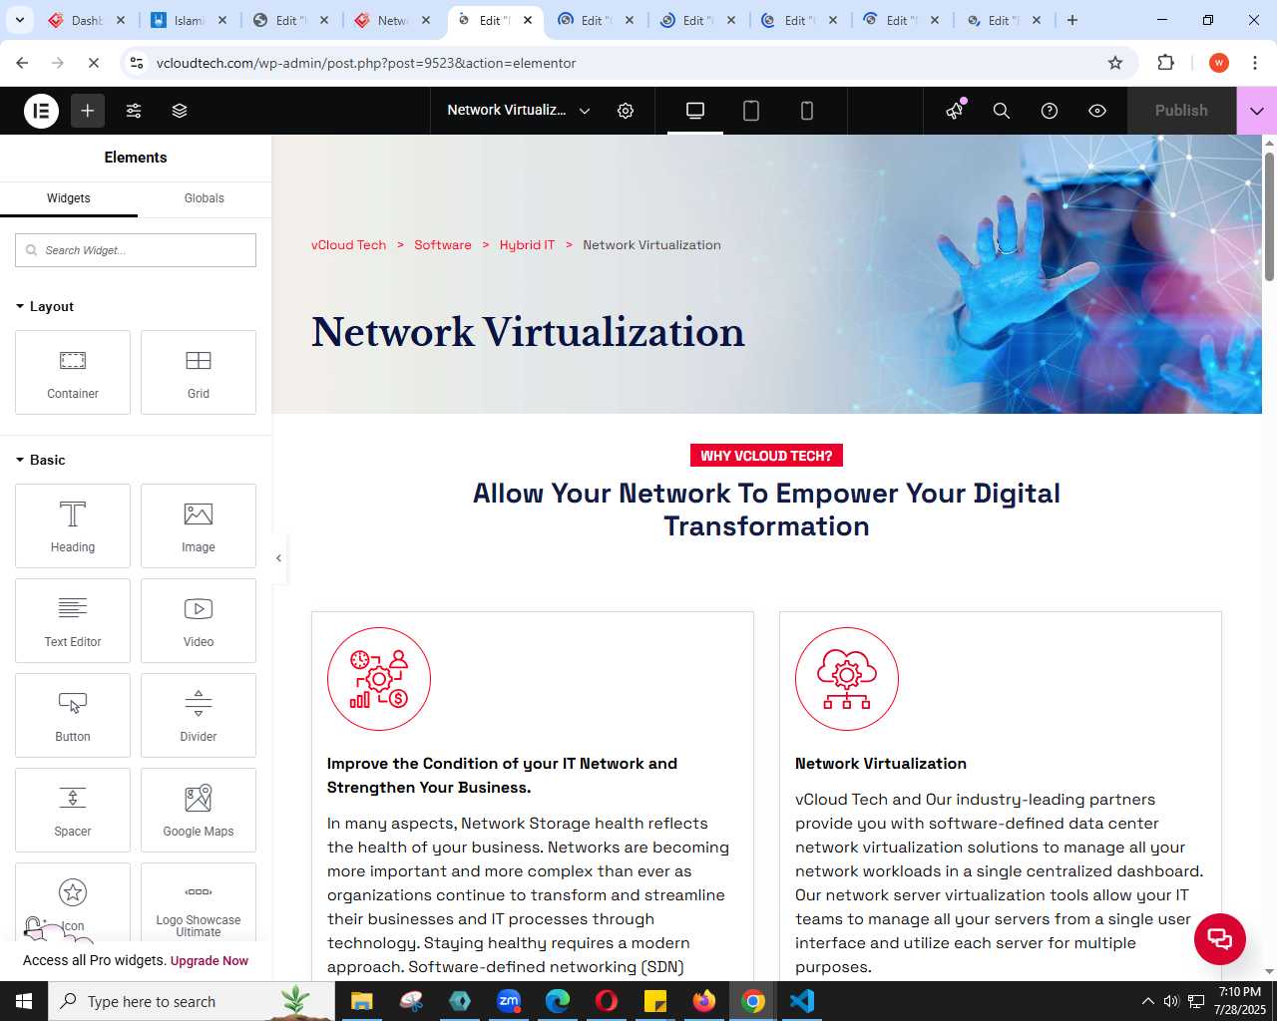Screen dimensions: 1277x1021
Task: Open Site Settings sliders icon
Action: (x=134, y=111)
